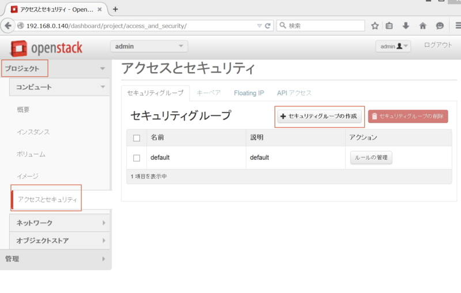The image size is (461, 293).
Task: Expand the 管理 sidebar section
Action: [x=55, y=259]
